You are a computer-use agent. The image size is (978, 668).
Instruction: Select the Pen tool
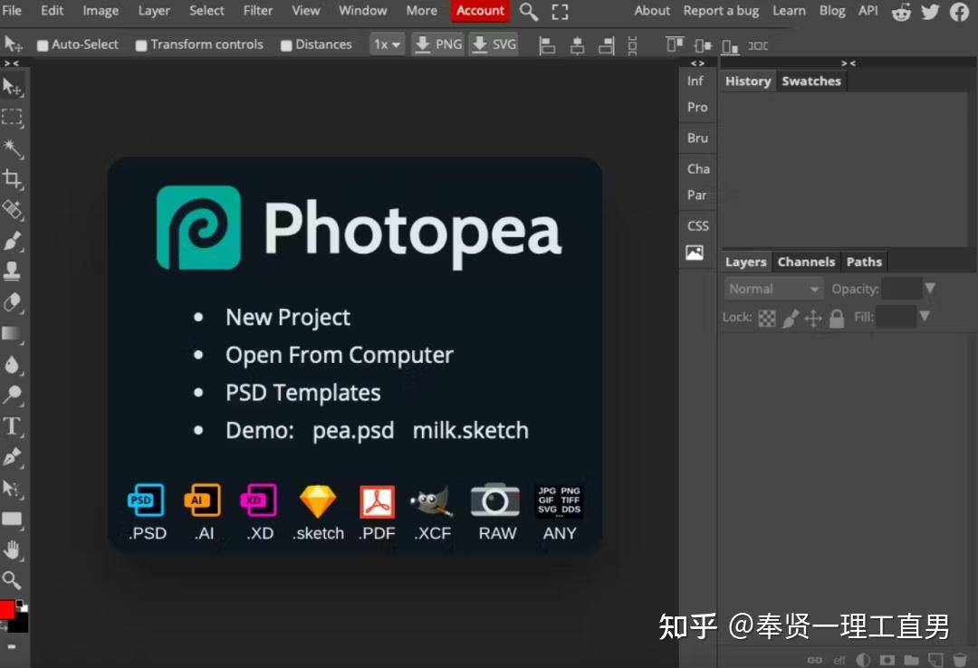13,457
